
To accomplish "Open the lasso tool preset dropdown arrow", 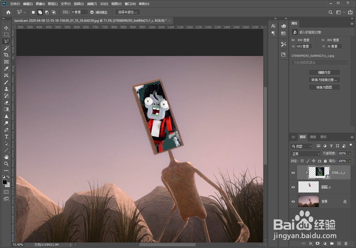I will click(x=25, y=12).
